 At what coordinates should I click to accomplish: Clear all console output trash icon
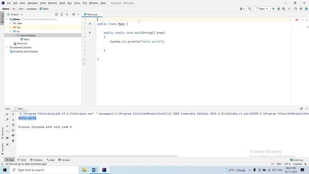point(13,141)
